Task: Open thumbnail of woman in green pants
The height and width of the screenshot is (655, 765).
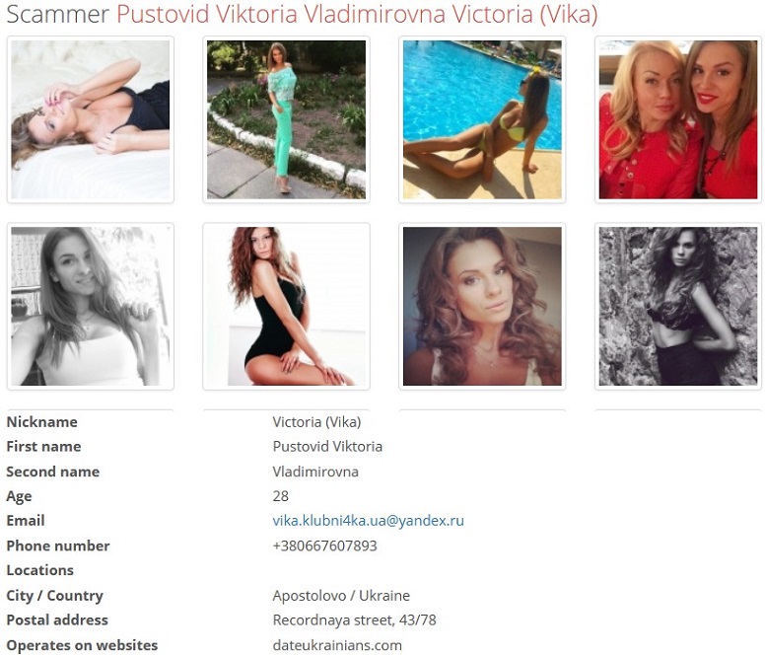Action: (287, 119)
